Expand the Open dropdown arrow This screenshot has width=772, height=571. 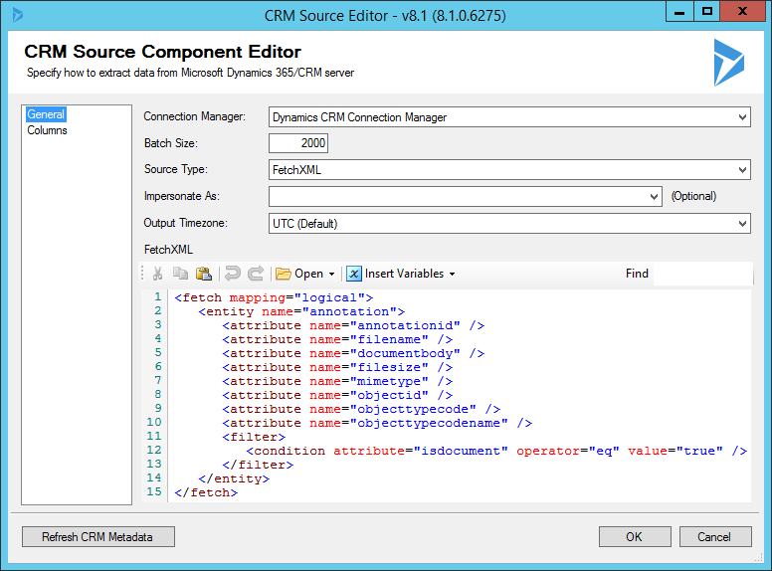click(x=332, y=275)
